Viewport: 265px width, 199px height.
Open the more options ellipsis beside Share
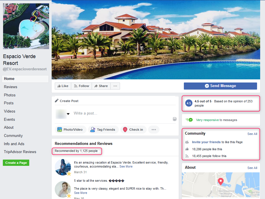tap(115, 86)
